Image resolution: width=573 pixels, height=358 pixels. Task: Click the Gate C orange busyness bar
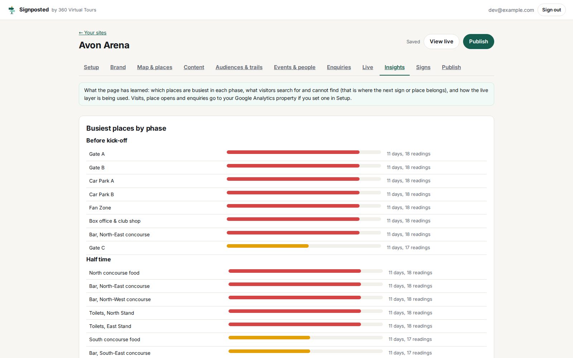(268, 246)
